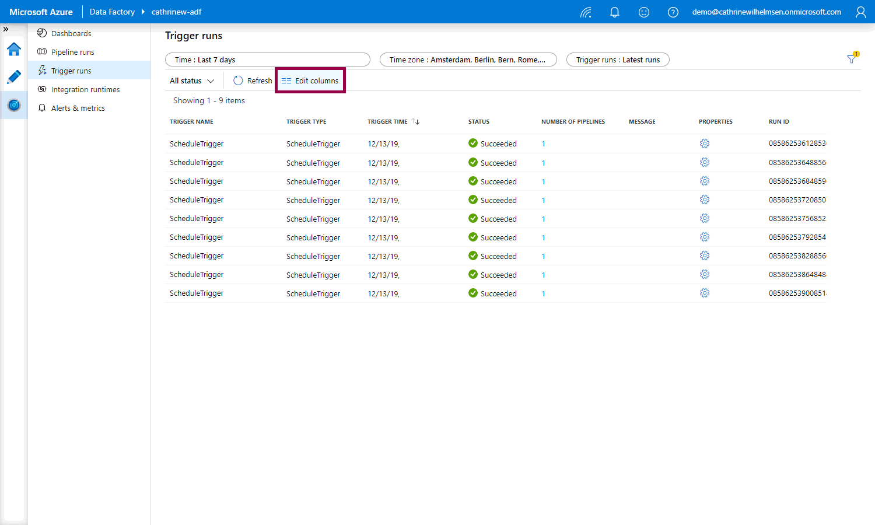Open pipeline count link in last row
875x525 pixels.
(x=543, y=293)
